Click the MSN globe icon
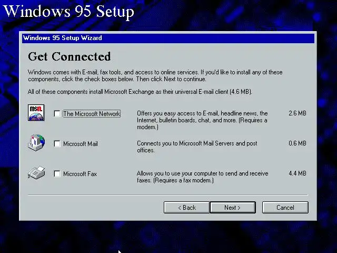Image resolution: width=337 pixels, height=253 pixels. coord(36,112)
